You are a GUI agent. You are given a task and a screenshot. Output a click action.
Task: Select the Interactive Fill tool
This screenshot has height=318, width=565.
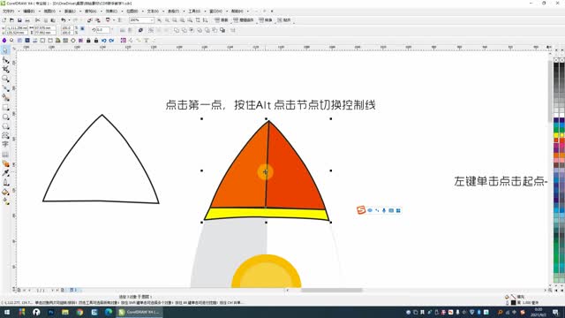(x=5, y=201)
